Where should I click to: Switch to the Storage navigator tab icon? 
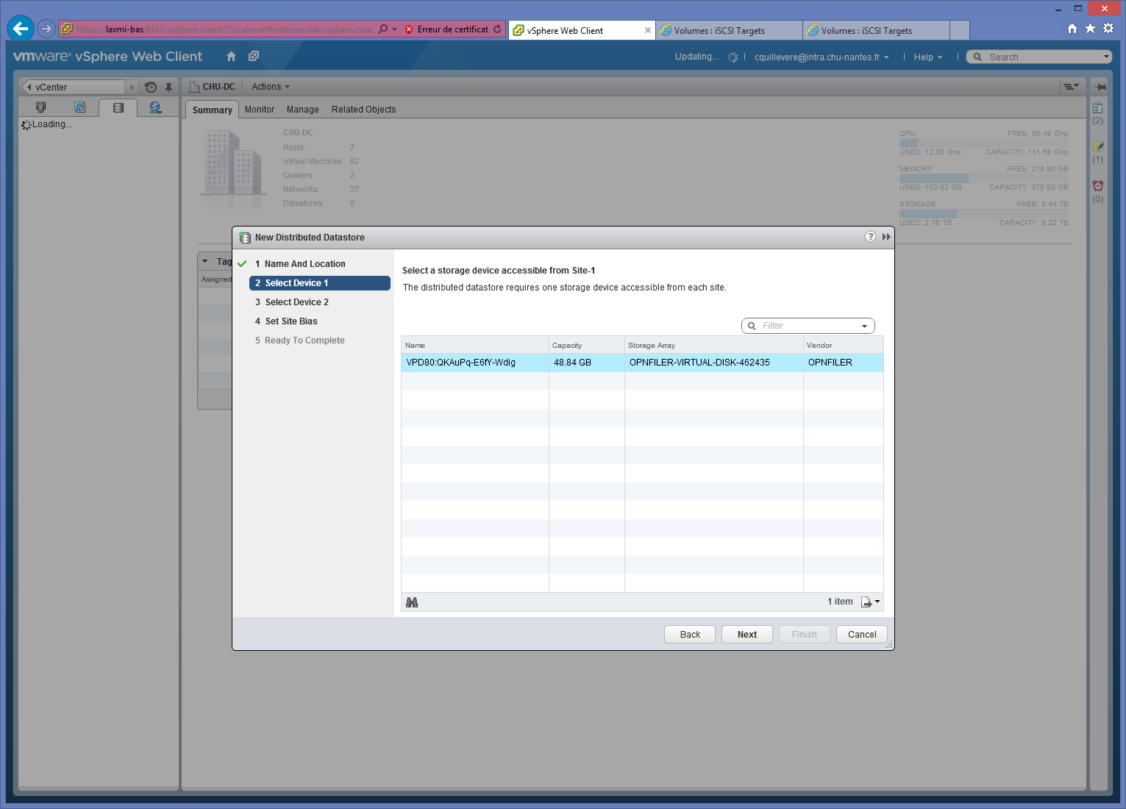pos(118,107)
